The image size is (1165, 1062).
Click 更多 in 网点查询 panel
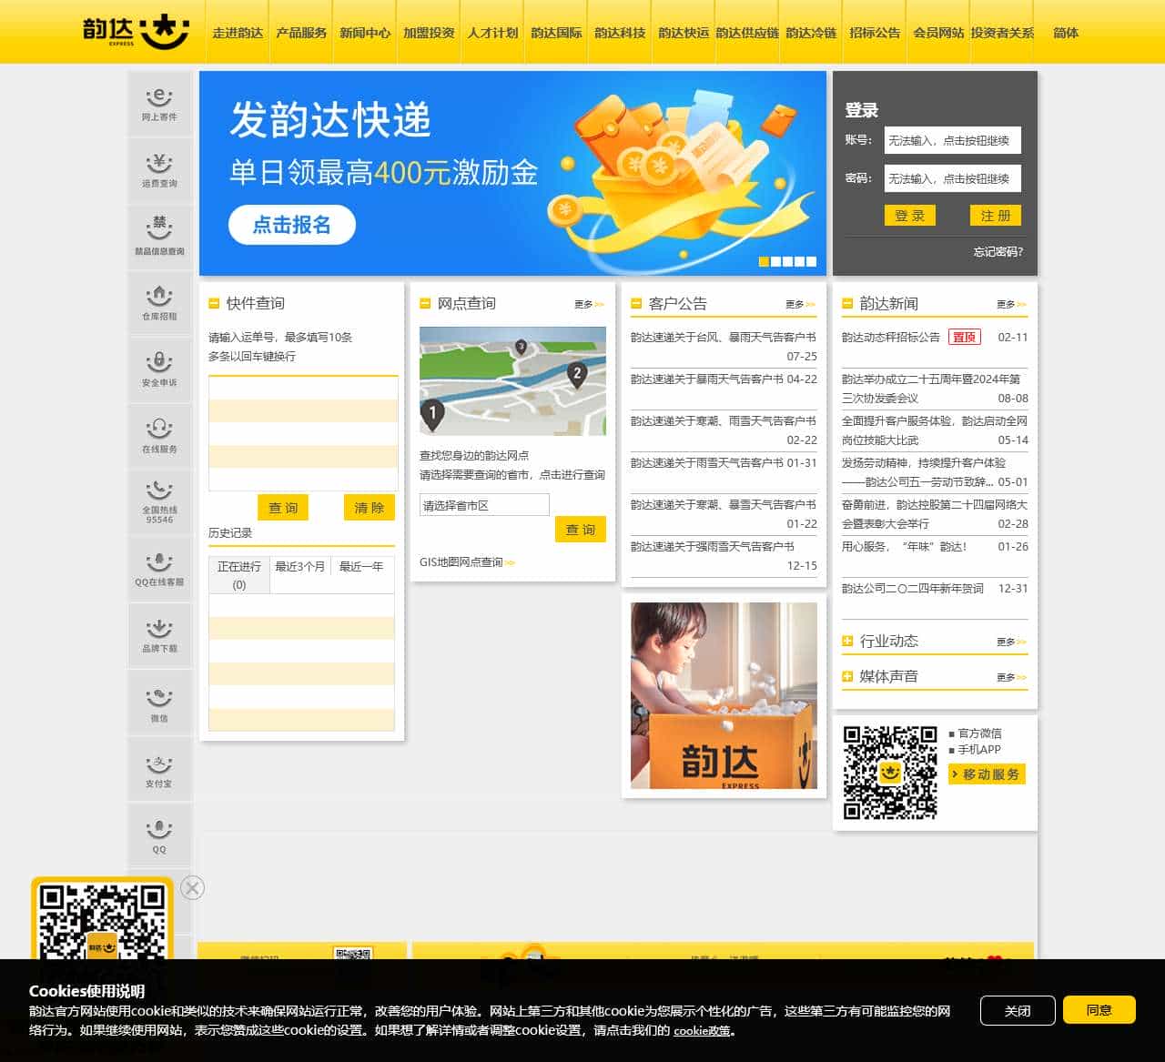[590, 304]
